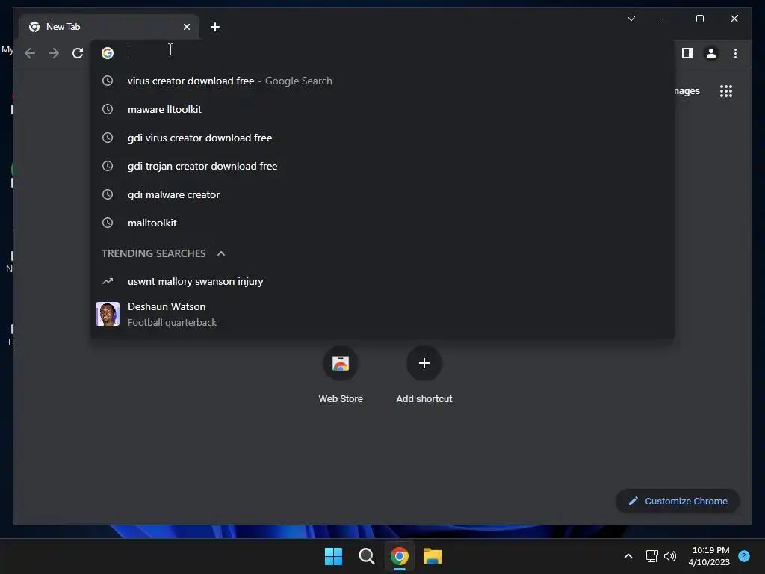The height and width of the screenshot is (574, 765).
Task: Open the Windows Start menu
Action: click(333, 556)
